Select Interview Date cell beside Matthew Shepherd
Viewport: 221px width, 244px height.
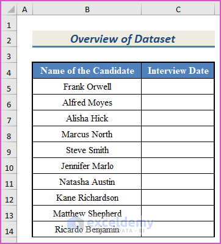pos(178,213)
